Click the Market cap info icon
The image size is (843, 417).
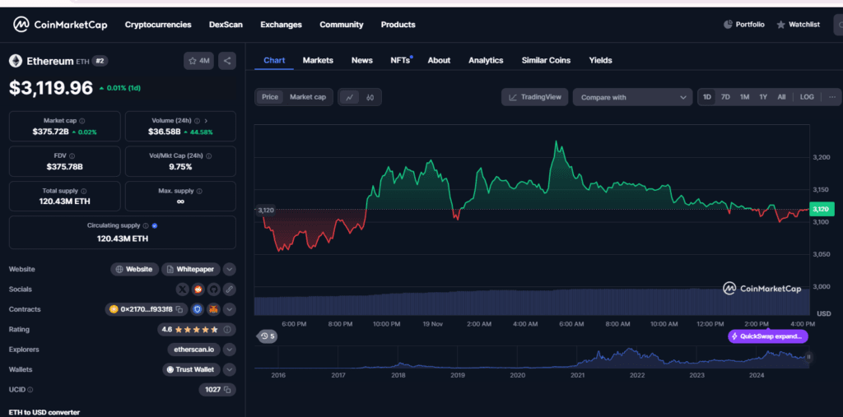(82, 121)
